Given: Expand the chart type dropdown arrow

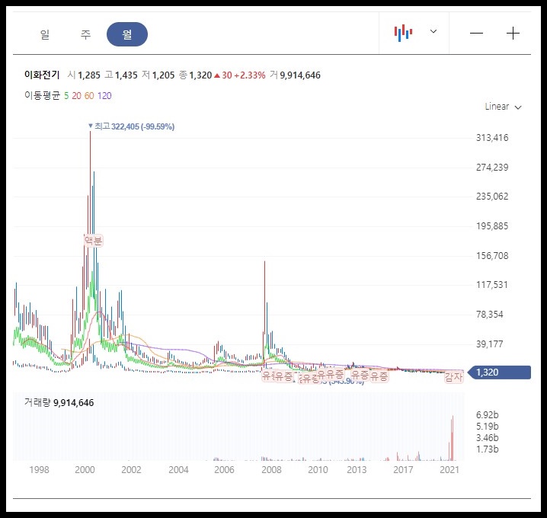Looking at the screenshot, I should 433,31.
